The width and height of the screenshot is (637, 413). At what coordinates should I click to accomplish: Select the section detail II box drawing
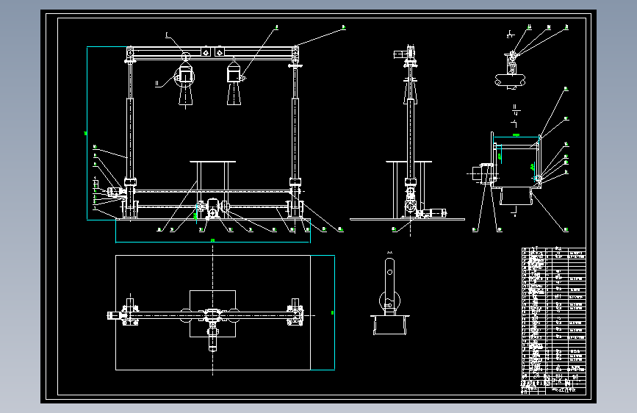[x=511, y=169]
